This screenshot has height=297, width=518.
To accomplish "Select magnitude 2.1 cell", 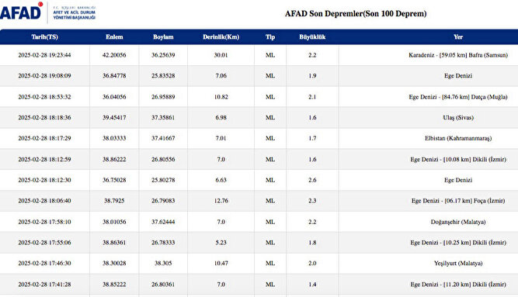I will click(312, 97).
